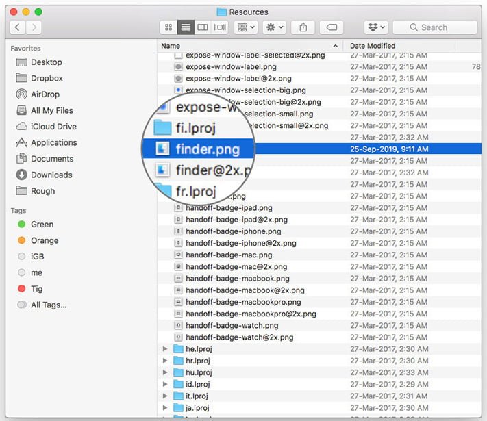Switch to icon view in toolbar
This screenshot has width=487, height=421.
[x=168, y=27]
